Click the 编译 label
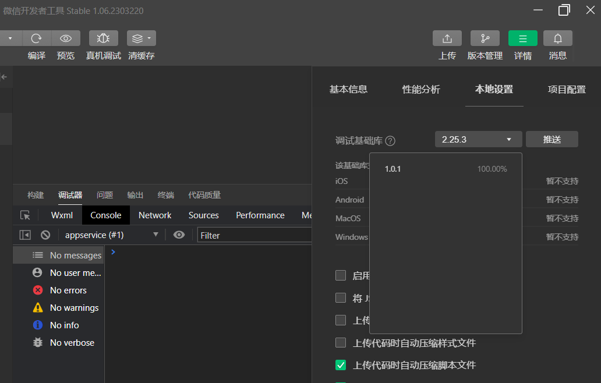The image size is (601, 383). pyautogui.click(x=37, y=56)
